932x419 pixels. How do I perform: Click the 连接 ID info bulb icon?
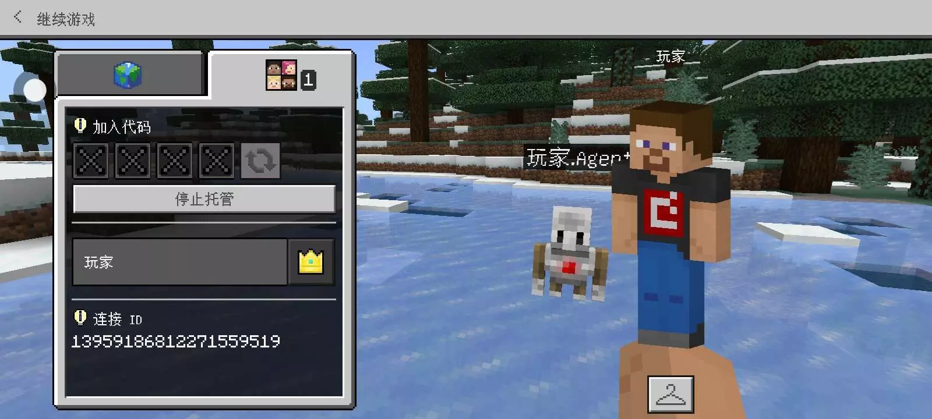80,318
